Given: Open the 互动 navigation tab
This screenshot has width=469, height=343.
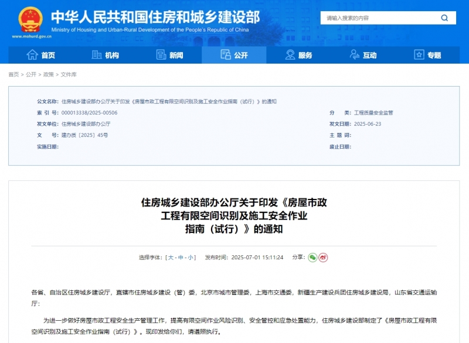Looking at the screenshot, I should coord(363,55).
